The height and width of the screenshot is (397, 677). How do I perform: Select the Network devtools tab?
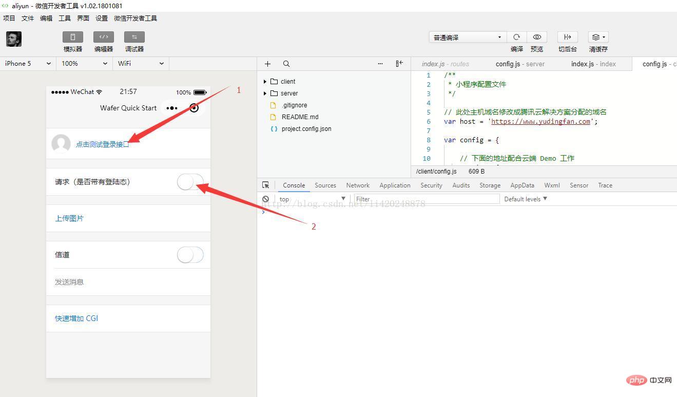[358, 185]
